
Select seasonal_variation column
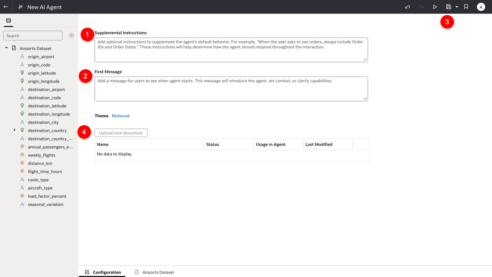coord(46,204)
